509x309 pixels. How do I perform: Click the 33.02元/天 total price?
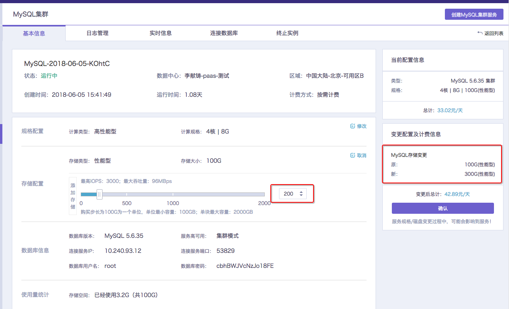pyautogui.click(x=450, y=110)
